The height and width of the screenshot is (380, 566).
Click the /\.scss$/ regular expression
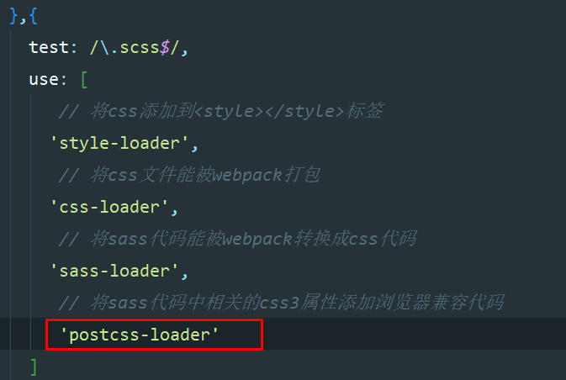coord(135,48)
